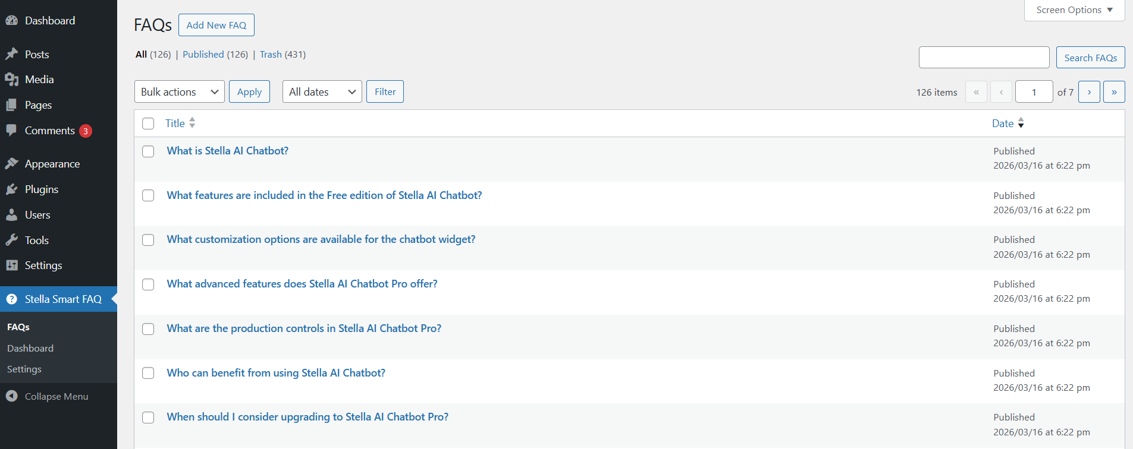The width and height of the screenshot is (1133, 449).
Task: Check the 'Free edition' features FAQ row
Action: [x=148, y=195]
